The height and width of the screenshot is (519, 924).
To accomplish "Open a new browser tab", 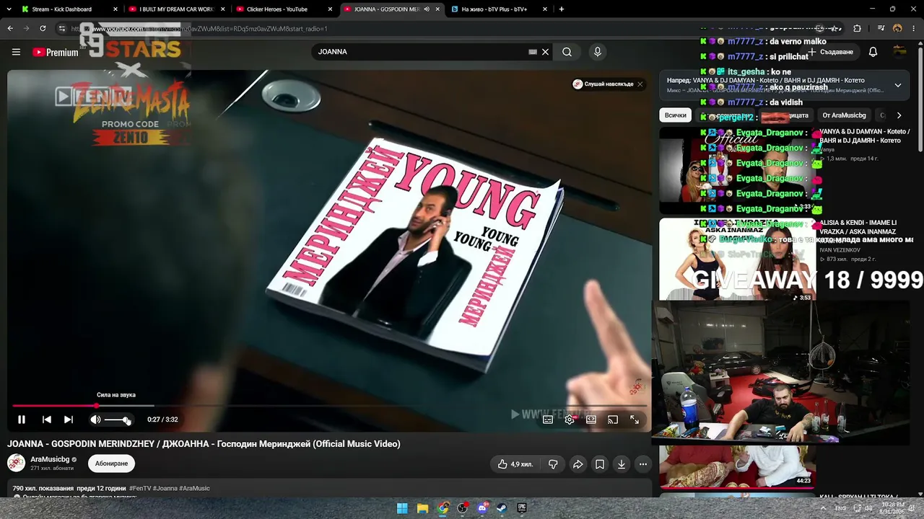I will tap(562, 9).
